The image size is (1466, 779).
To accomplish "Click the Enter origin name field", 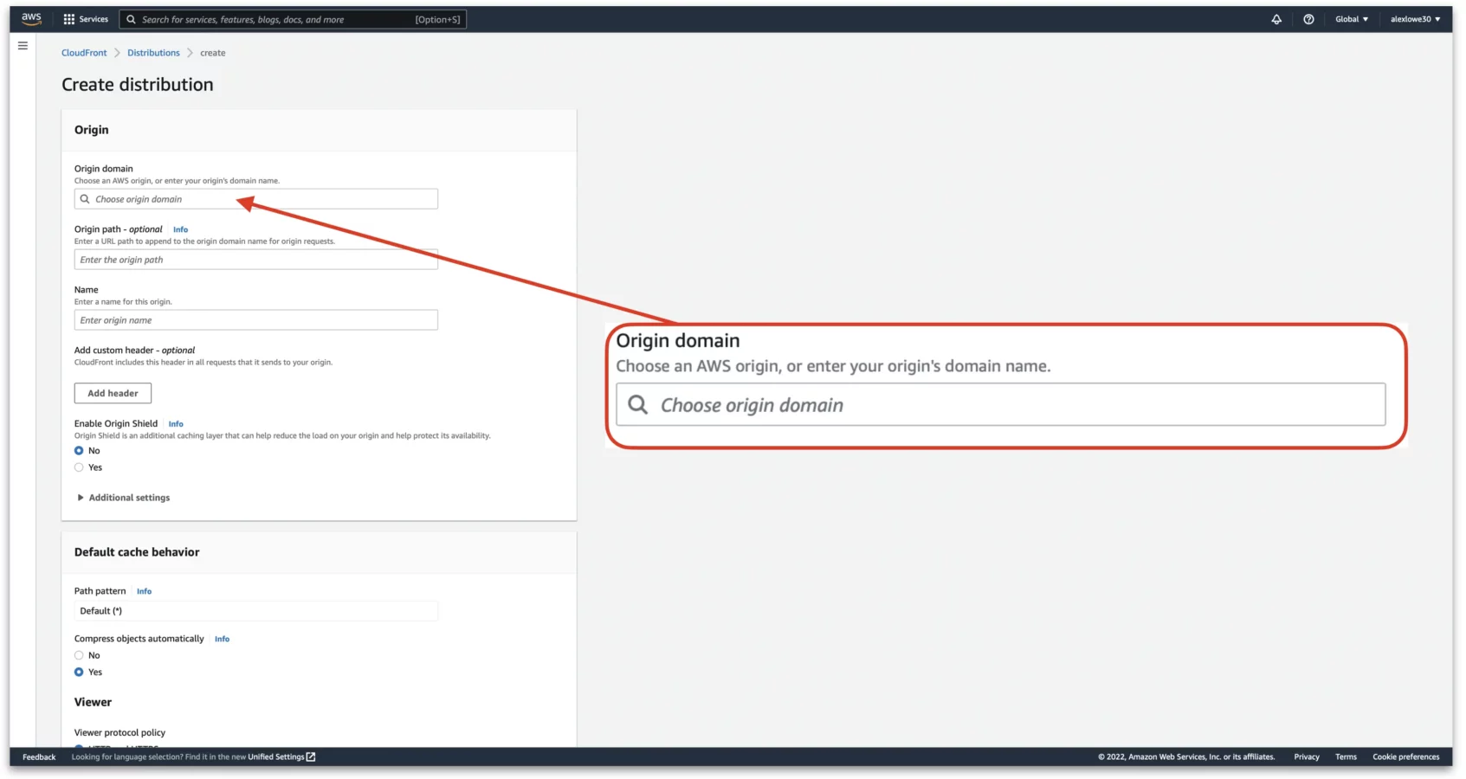I will click(256, 320).
